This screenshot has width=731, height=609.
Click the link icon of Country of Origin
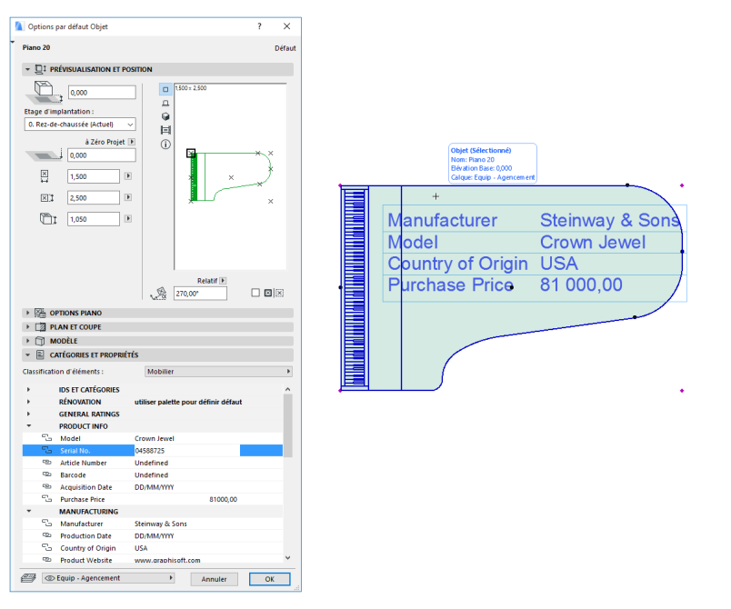click(x=46, y=547)
